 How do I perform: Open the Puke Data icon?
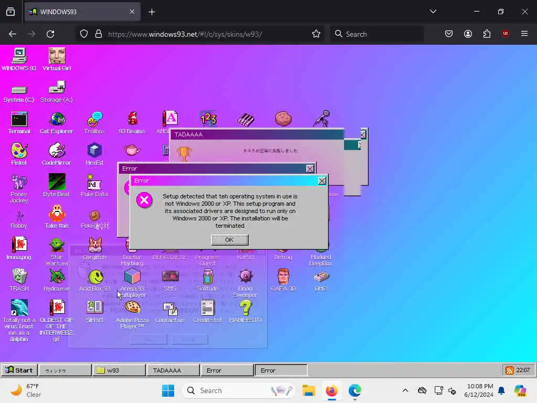(x=94, y=185)
